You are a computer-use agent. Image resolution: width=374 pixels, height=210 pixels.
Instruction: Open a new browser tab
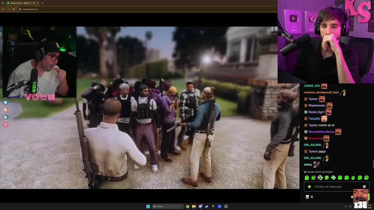pos(43,3)
